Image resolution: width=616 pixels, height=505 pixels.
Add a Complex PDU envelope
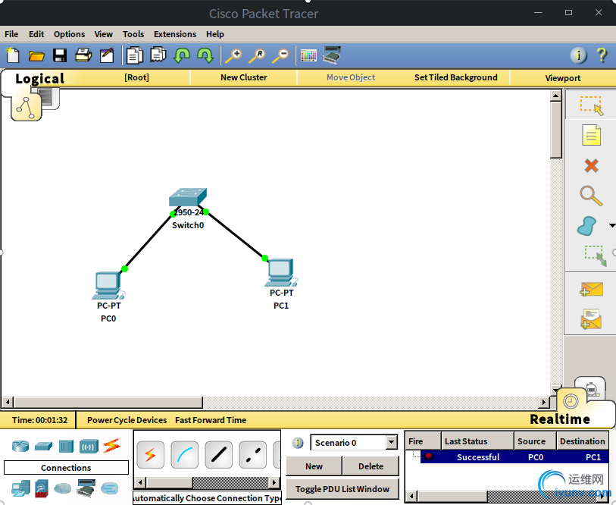point(591,318)
